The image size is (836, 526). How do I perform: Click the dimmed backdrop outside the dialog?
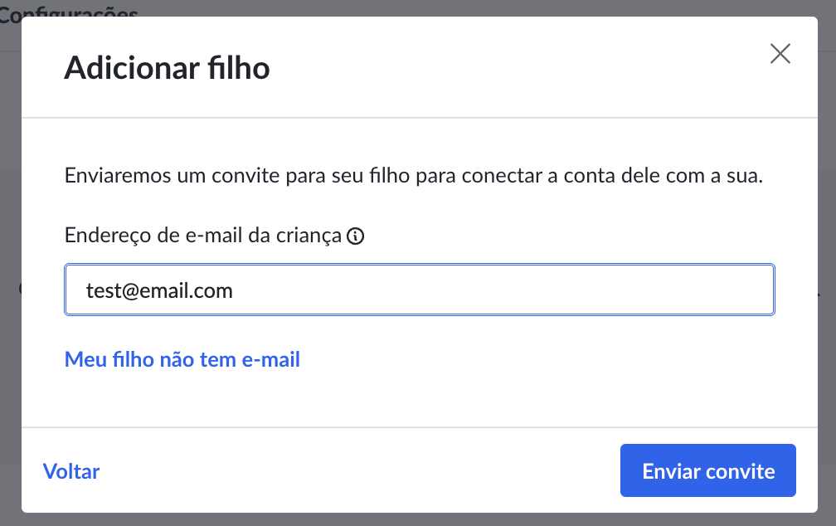click(10, 373)
